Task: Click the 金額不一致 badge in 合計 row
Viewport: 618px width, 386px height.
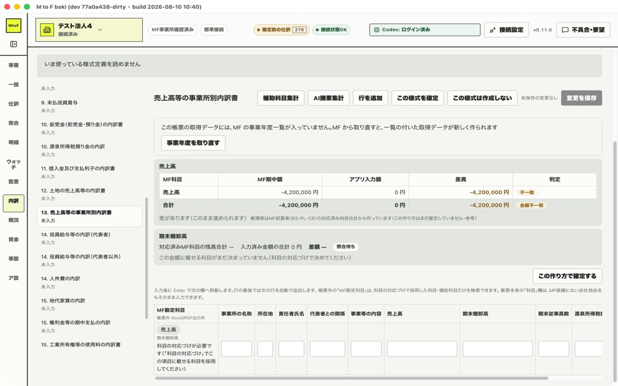Action: [x=531, y=205]
